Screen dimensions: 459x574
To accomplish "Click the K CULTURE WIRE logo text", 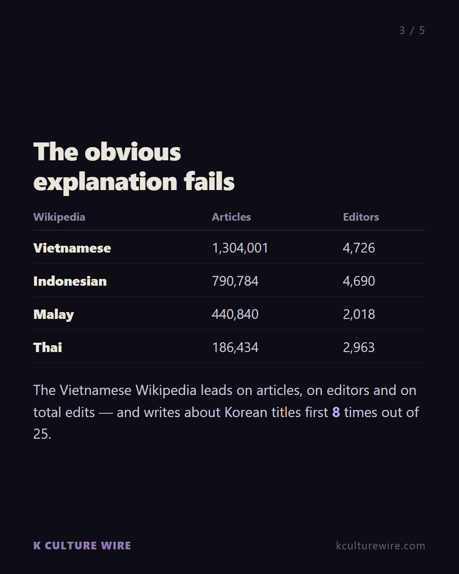I will [82, 546].
